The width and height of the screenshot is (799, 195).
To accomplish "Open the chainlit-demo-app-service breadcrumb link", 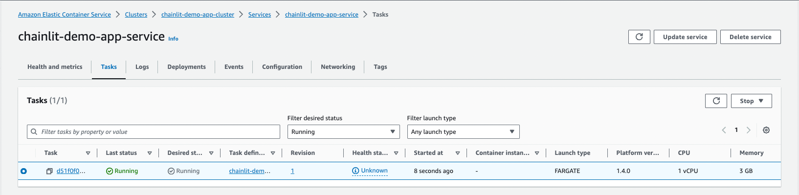I will coord(321,15).
